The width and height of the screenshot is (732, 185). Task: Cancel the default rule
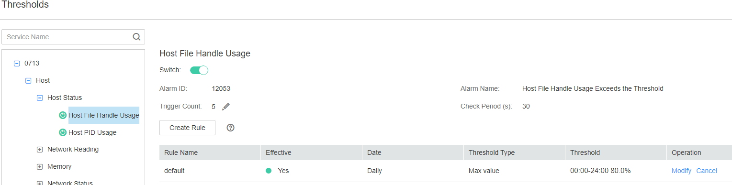[x=707, y=171]
